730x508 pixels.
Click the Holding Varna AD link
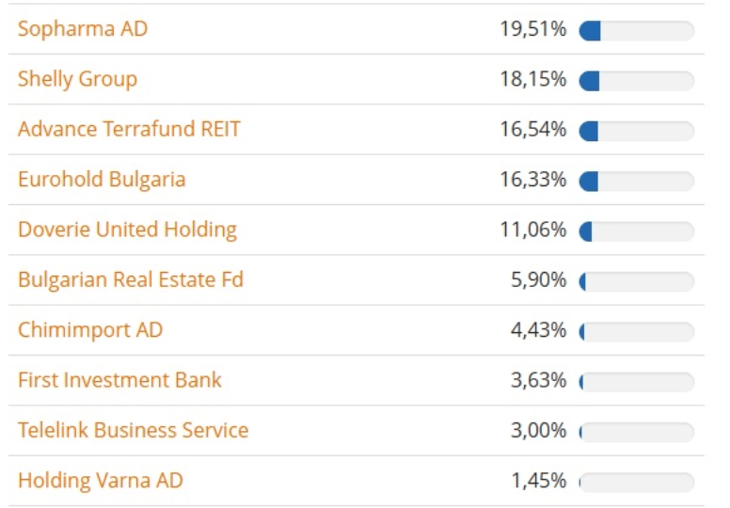100,481
